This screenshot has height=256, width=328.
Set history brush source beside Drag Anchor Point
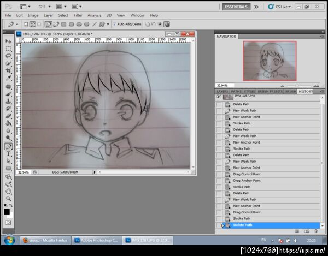pos(219,181)
